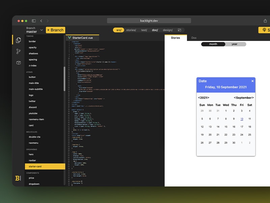Select the src/ folder tab
270x203 pixels.
pyautogui.click(x=119, y=30)
